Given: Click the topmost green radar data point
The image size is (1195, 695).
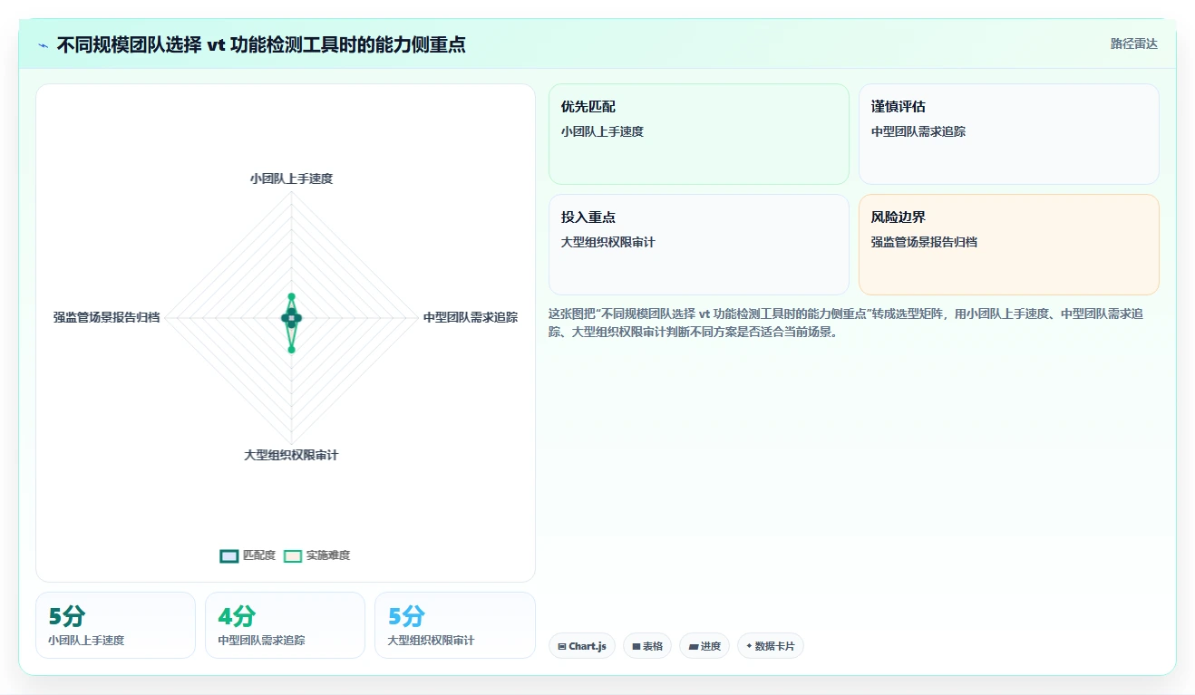Looking at the screenshot, I should click(291, 296).
